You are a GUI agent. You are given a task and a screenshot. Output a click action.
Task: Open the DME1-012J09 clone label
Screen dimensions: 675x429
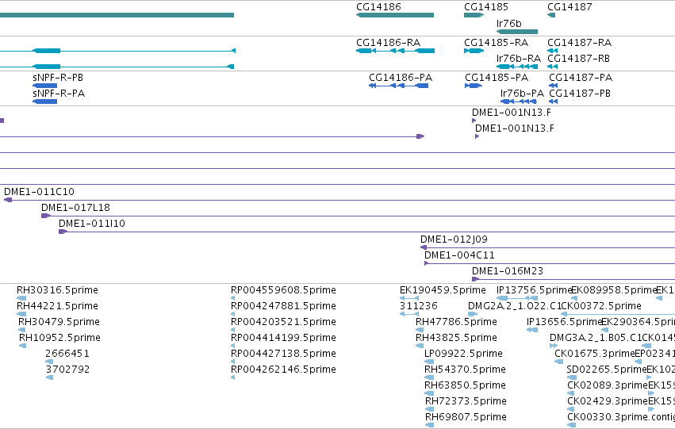[x=454, y=239]
